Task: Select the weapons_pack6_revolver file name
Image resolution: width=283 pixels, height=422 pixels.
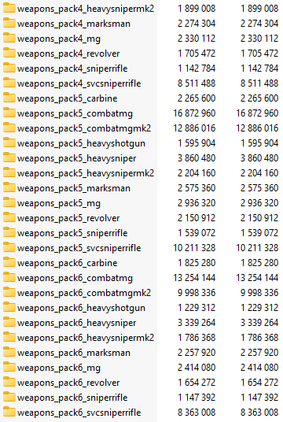Action: (x=68, y=383)
